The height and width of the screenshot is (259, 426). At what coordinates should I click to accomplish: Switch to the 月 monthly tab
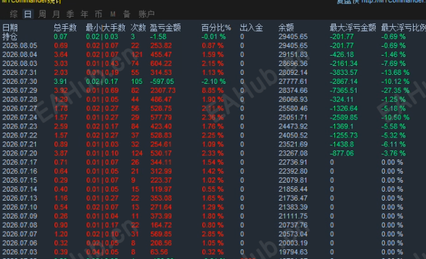coord(56,14)
